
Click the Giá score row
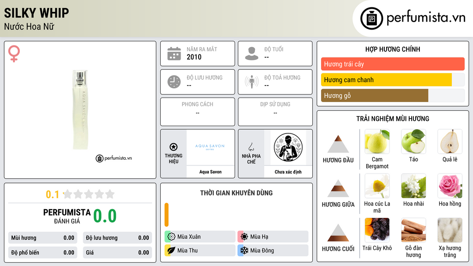[117, 253]
